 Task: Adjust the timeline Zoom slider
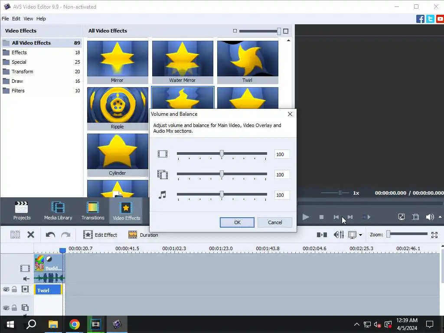[x=407, y=234]
